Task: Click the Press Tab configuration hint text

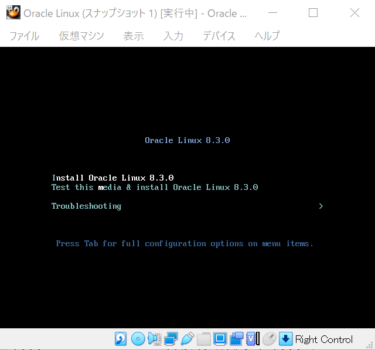Action: pos(185,243)
